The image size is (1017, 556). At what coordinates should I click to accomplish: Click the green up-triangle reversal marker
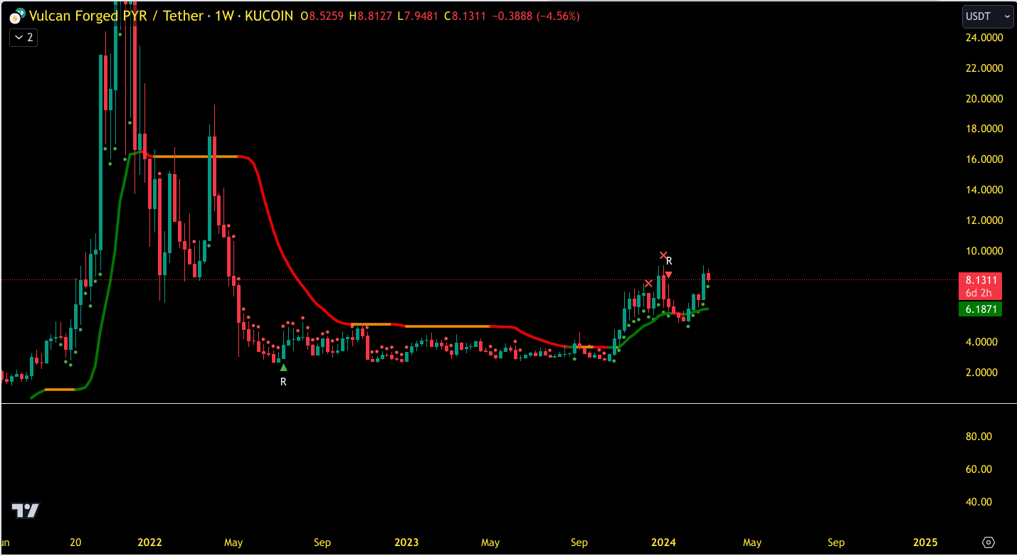click(283, 368)
